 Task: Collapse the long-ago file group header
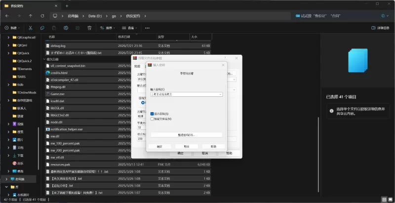click(45, 59)
